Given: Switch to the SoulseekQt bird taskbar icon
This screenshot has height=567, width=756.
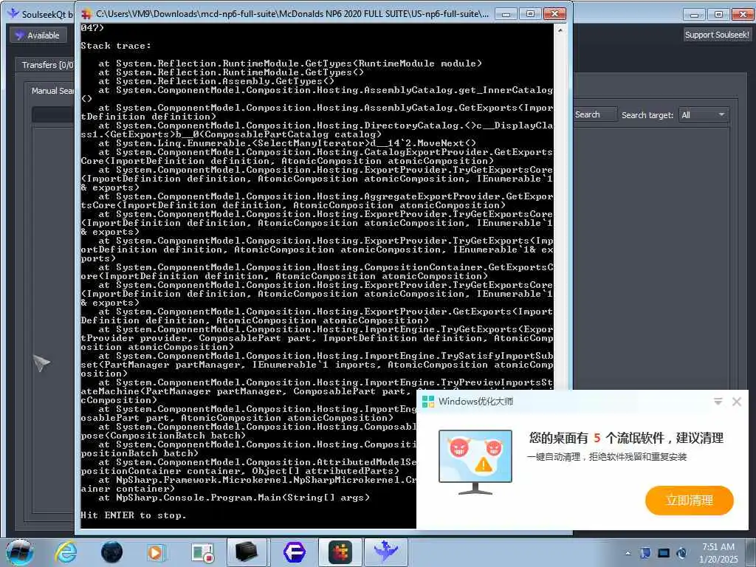Looking at the screenshot, I should 385,552.
